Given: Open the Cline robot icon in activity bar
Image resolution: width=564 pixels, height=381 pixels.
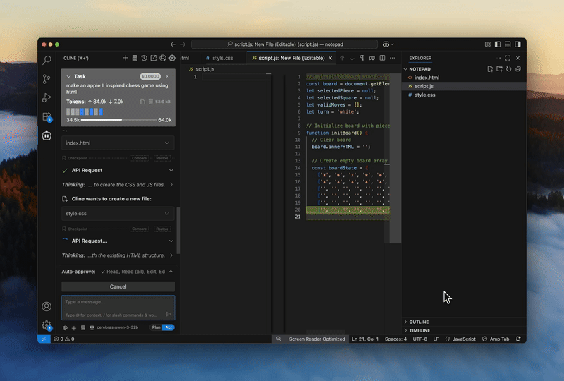Looking at the screenshot, I should pyautogui.click(x=47, y=135).
